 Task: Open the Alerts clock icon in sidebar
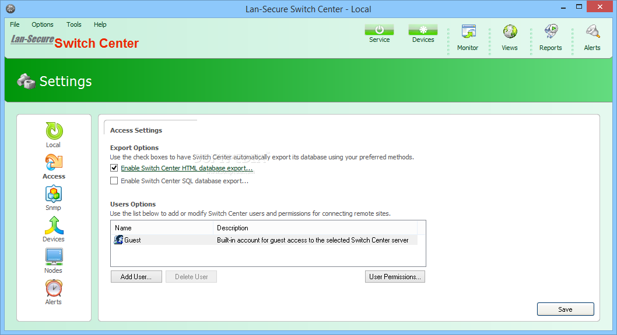pyautogui.click(x=54, y=288)
